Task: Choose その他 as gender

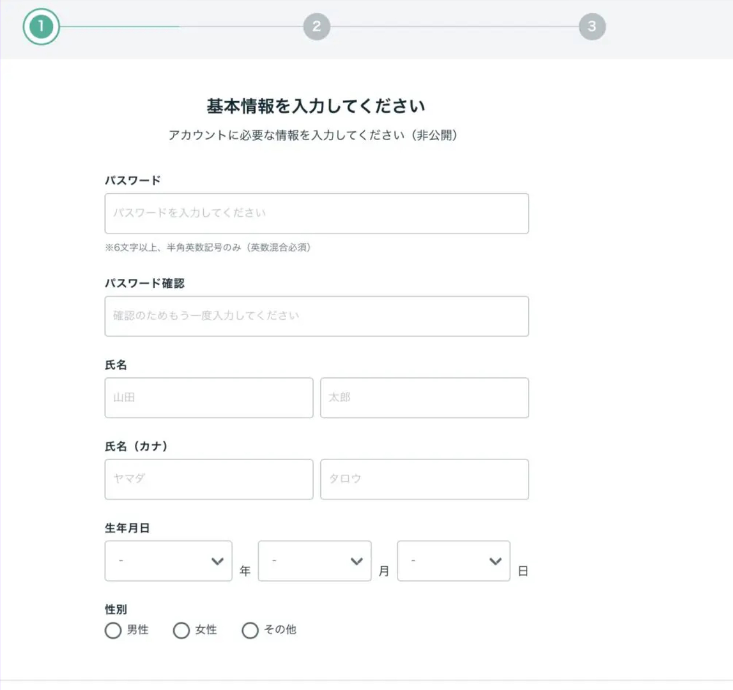Action: (x=250, y=630)
